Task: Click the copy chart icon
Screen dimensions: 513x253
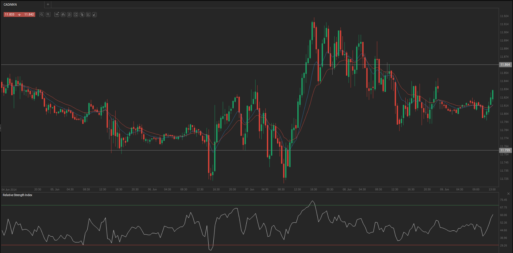Action: click(x=82, y=14)
